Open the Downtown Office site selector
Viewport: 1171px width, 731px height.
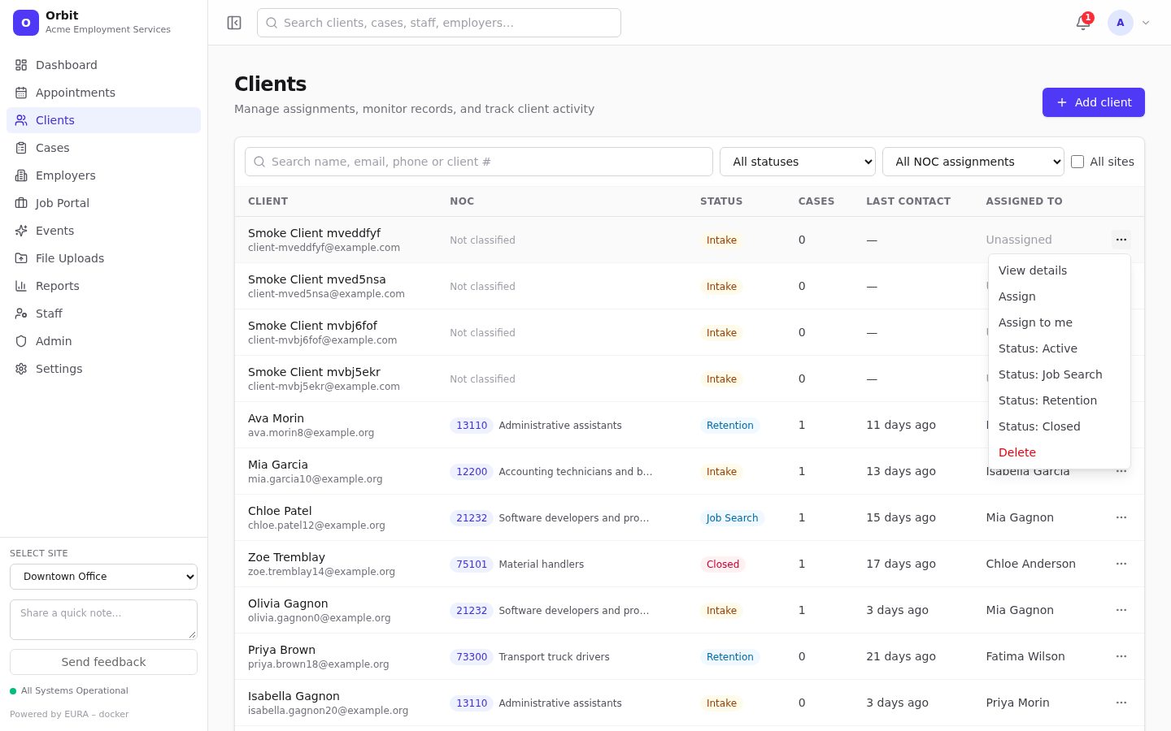coord(103,577)
